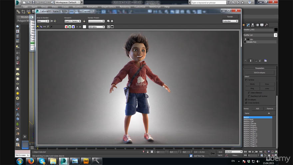Toggle the monochrome display button
293x165 pixels.
[x=80, y=27]
